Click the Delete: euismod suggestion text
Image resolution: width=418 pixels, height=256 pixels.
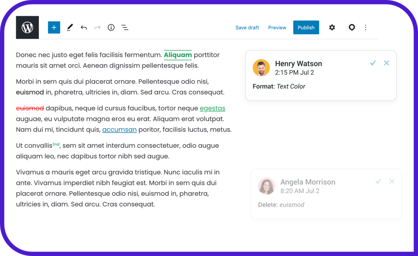(x=281, y=205)
